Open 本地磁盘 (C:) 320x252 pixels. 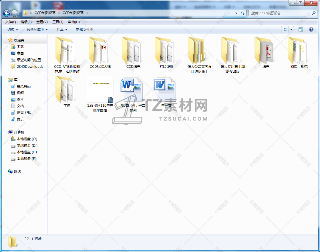tap(27, 139)
